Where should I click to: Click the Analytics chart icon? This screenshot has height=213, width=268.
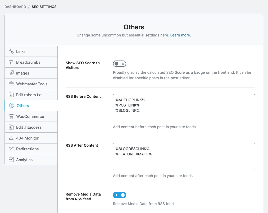11,160
